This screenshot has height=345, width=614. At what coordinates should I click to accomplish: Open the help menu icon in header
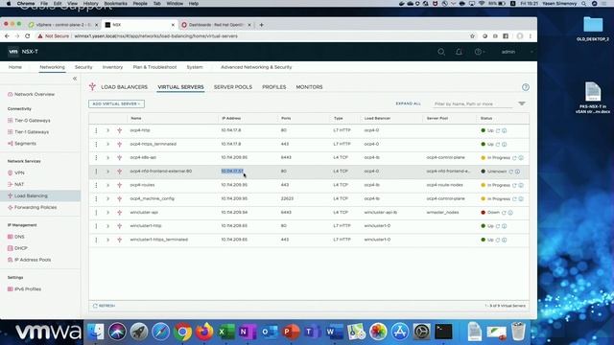pos(479,52)
